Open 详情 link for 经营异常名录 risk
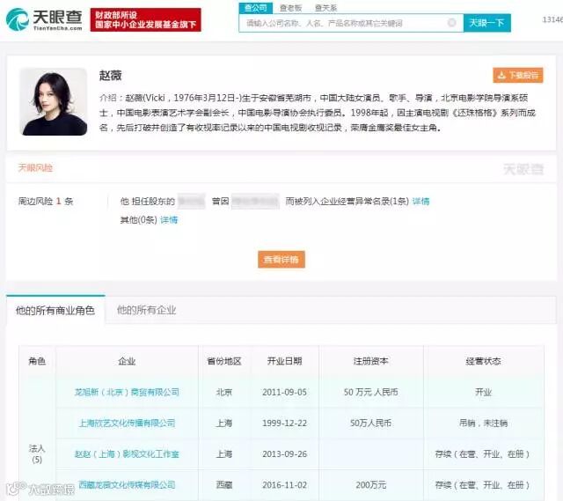 point(420,202)
